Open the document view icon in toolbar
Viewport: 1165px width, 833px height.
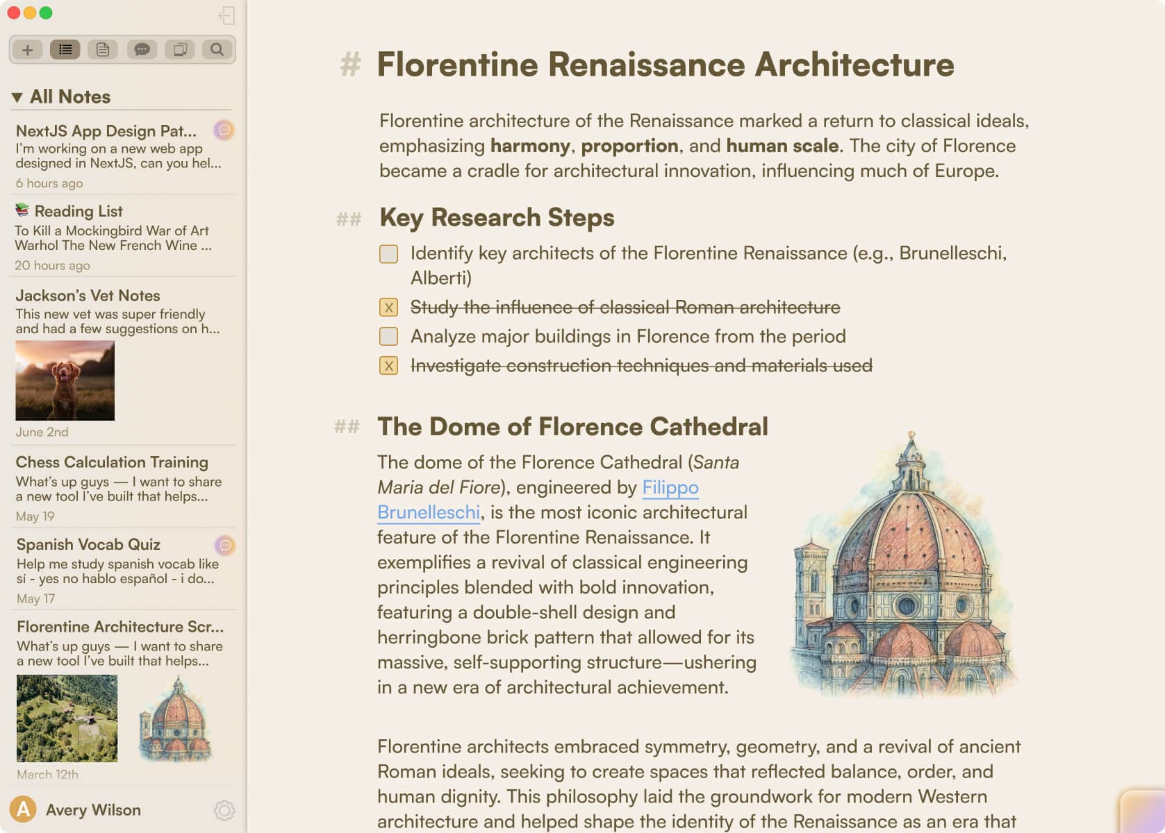[x=103, y=50]
